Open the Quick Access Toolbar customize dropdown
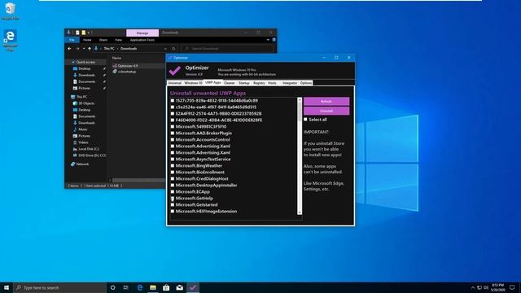521x293 pixels. point(89,33)
